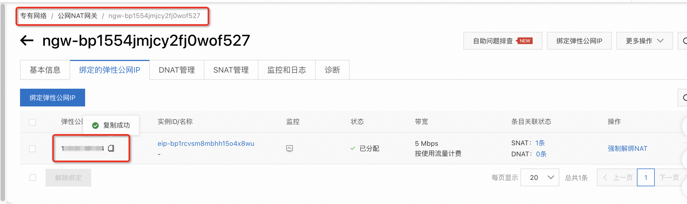Viewport: 687px width, 204px height.
Task: Switch to the DNAT管理 tab
Action: tap(177, 70)
